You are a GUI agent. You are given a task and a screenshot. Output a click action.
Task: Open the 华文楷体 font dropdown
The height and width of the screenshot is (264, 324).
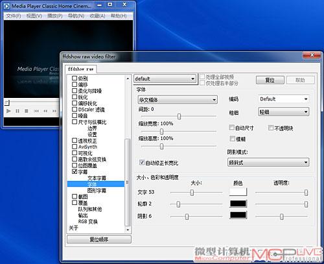(x=178, y=100)
